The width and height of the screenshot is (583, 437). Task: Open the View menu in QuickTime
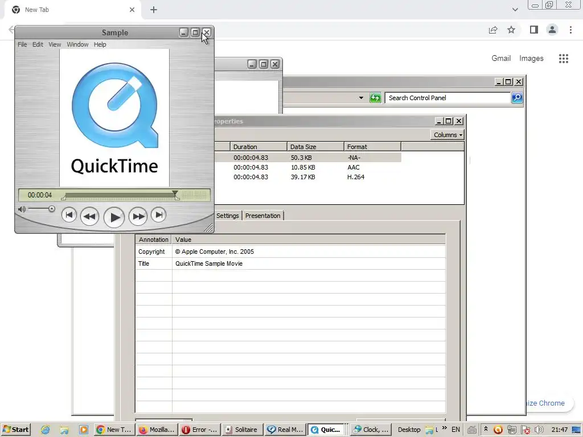point(55,44)
